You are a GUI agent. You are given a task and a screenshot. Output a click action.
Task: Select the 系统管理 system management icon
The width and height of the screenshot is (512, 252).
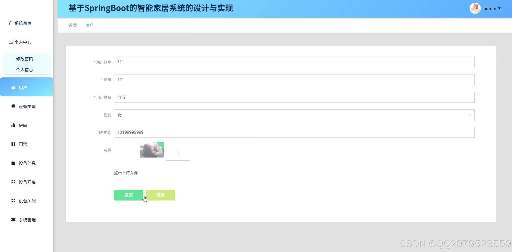tap(13, 219)
